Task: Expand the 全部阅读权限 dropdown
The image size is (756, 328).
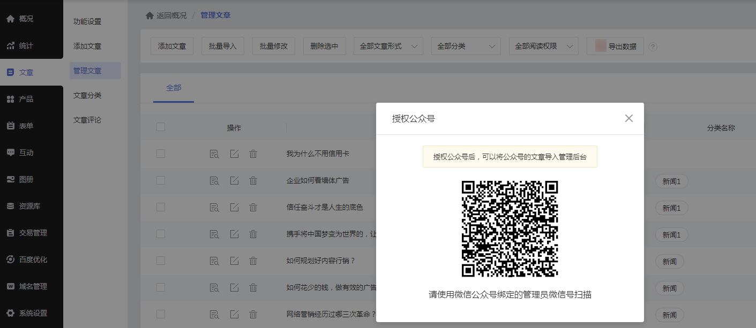Action: pos(544,46)
